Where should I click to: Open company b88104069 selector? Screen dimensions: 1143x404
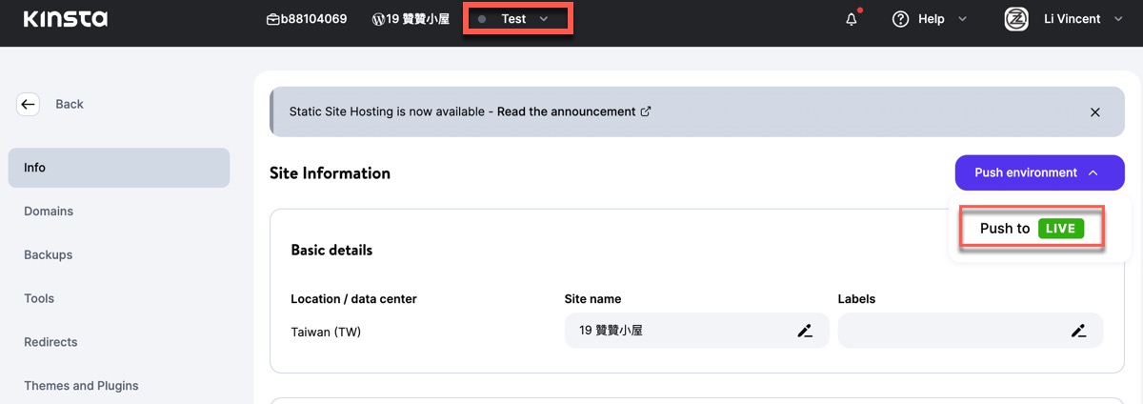[x=307, y=19]
